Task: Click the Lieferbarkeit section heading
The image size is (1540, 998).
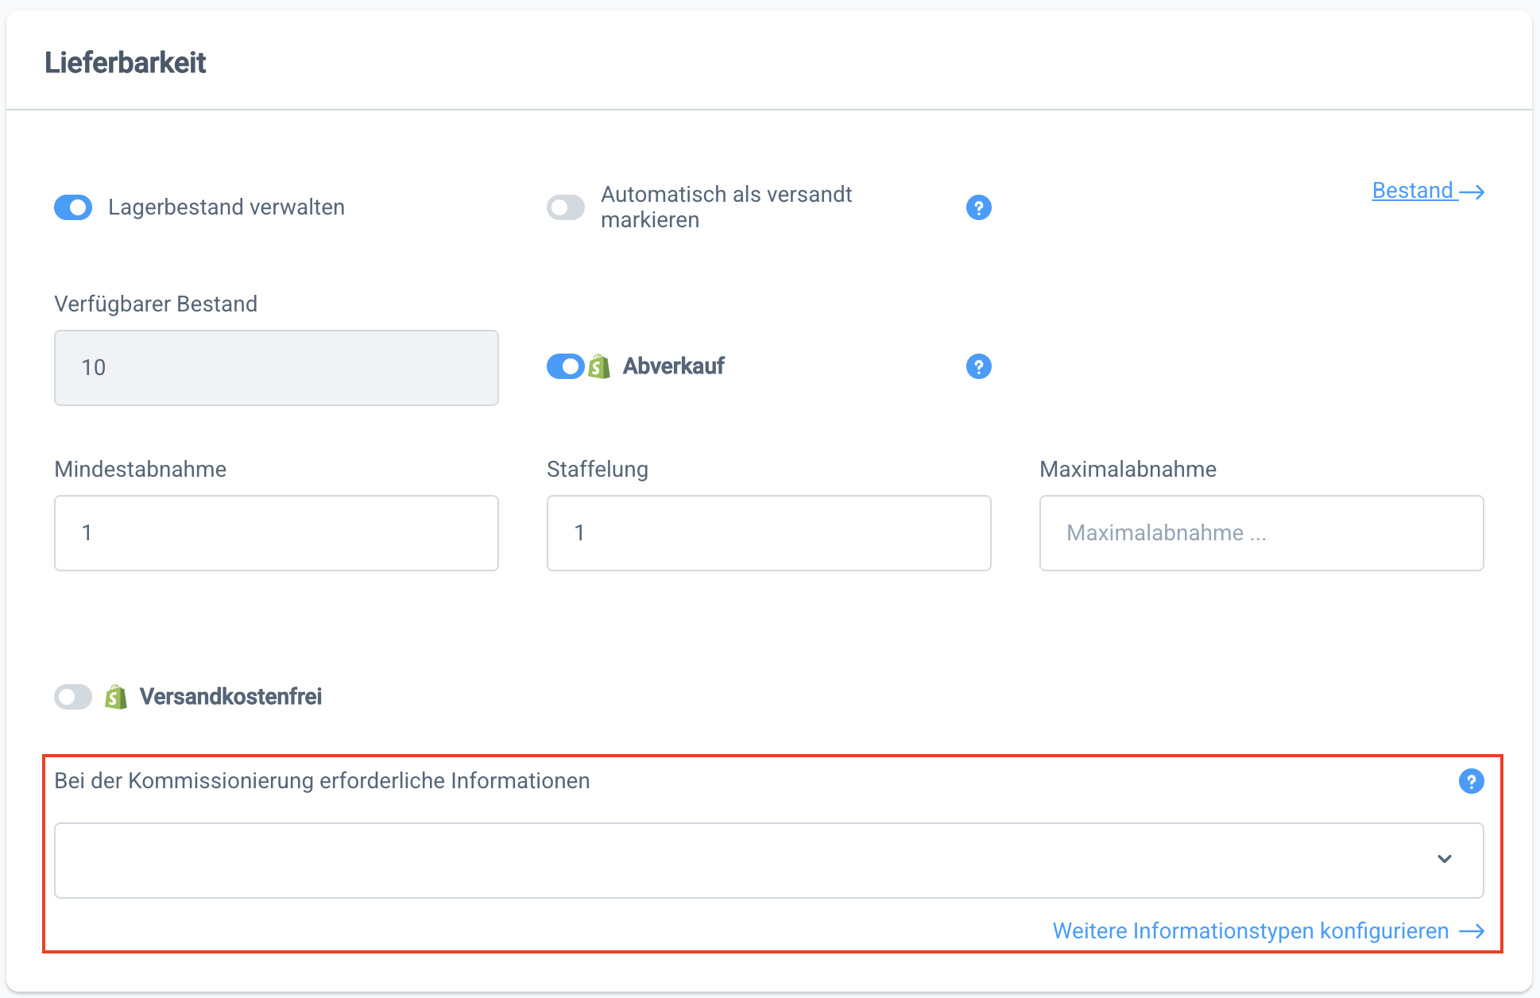Action: (x=126, y=63)
